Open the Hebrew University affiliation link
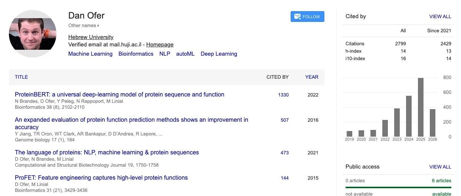 coord(91,37)
